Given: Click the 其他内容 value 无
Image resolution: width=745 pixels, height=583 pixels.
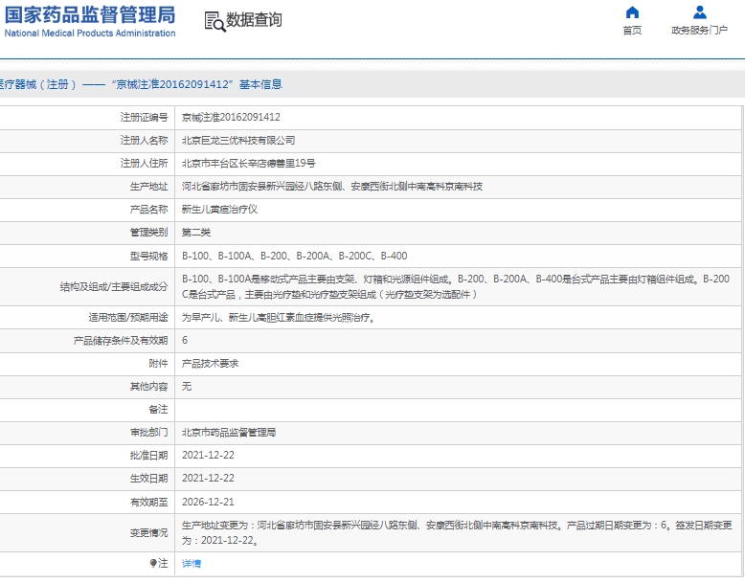Looking at the screenshot, I should (187, 387).
